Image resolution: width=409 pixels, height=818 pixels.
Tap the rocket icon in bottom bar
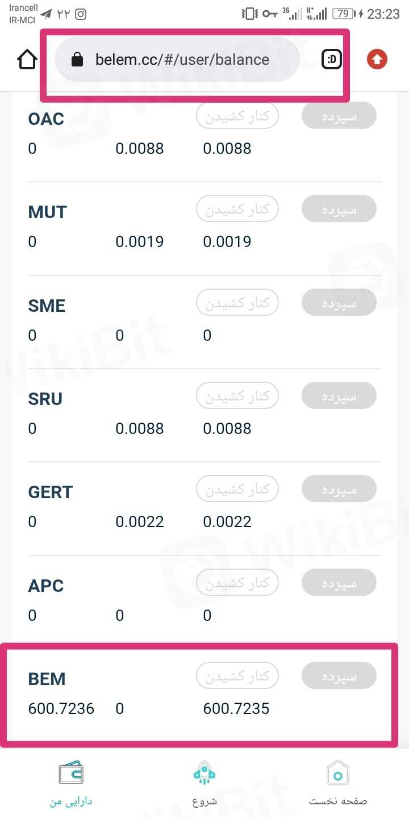(x=204, y=773)
